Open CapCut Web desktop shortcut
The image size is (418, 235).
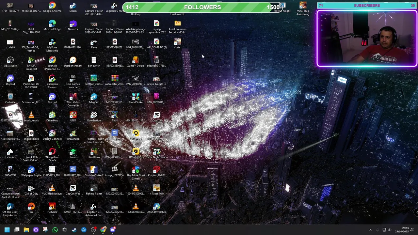[73, 190]
